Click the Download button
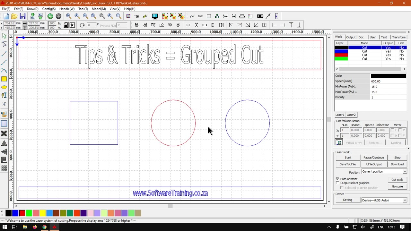 (397, 164)
